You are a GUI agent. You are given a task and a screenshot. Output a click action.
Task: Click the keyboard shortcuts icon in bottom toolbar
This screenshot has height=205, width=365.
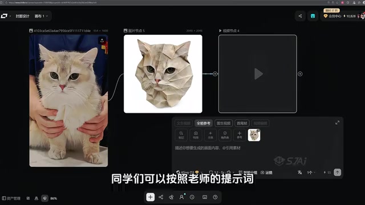pyautogui.click(x=205, y=197)
